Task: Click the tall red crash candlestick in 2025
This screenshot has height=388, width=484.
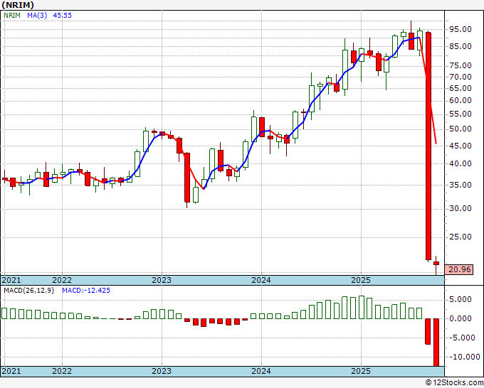Action: tap(428, 146)
